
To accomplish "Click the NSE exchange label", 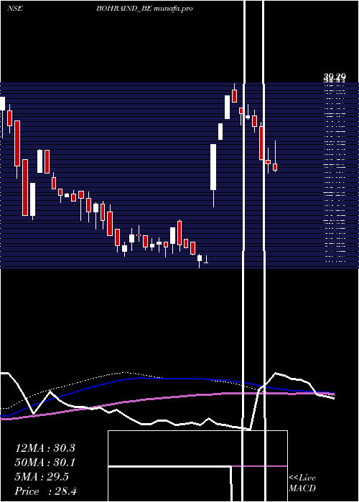I will [x=15, y=9].
